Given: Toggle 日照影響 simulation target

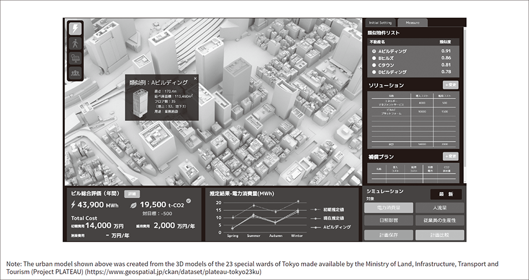Looking at the screenshot, I should coord(389,220).
